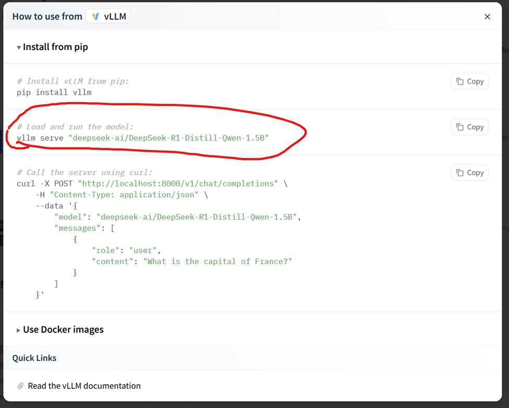This screenshot has width=509, height=408.
Task: Open Read the vLLM documentation link
Action: (84, 386)
